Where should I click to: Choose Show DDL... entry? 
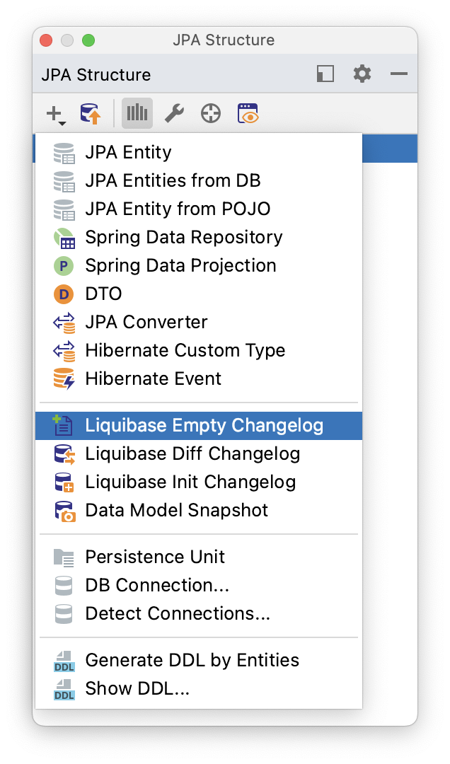199,688
